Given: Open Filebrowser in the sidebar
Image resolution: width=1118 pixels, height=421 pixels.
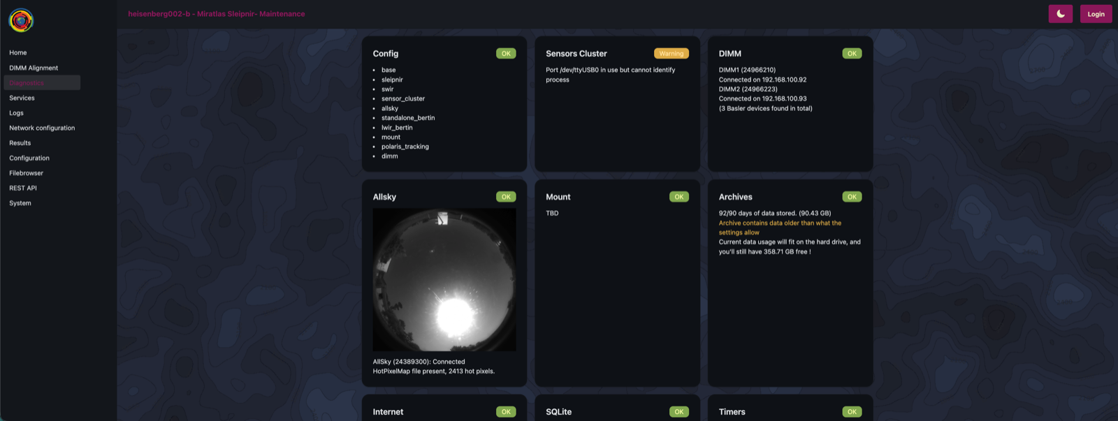Looking at the screenshot, I should pyautogui.click(x=26, y=173).
